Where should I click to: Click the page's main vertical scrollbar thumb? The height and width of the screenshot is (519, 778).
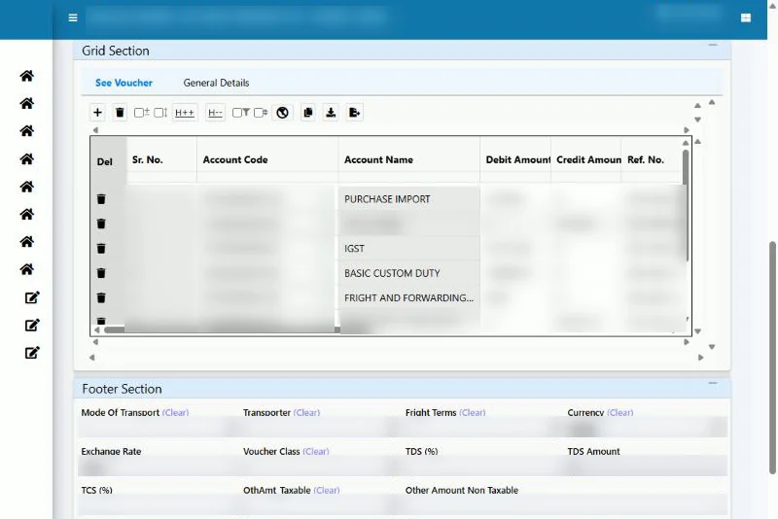coord(772,358)
